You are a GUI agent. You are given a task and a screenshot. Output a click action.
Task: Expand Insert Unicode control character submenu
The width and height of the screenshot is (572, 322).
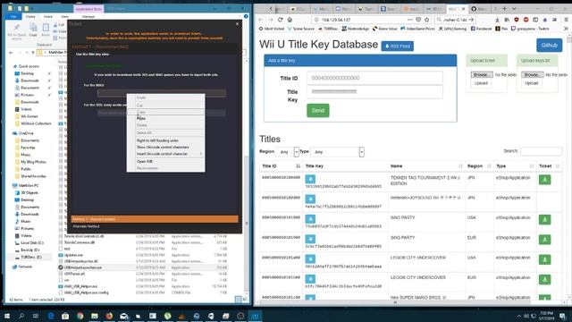pyautogui.click(x=165, y=154)
